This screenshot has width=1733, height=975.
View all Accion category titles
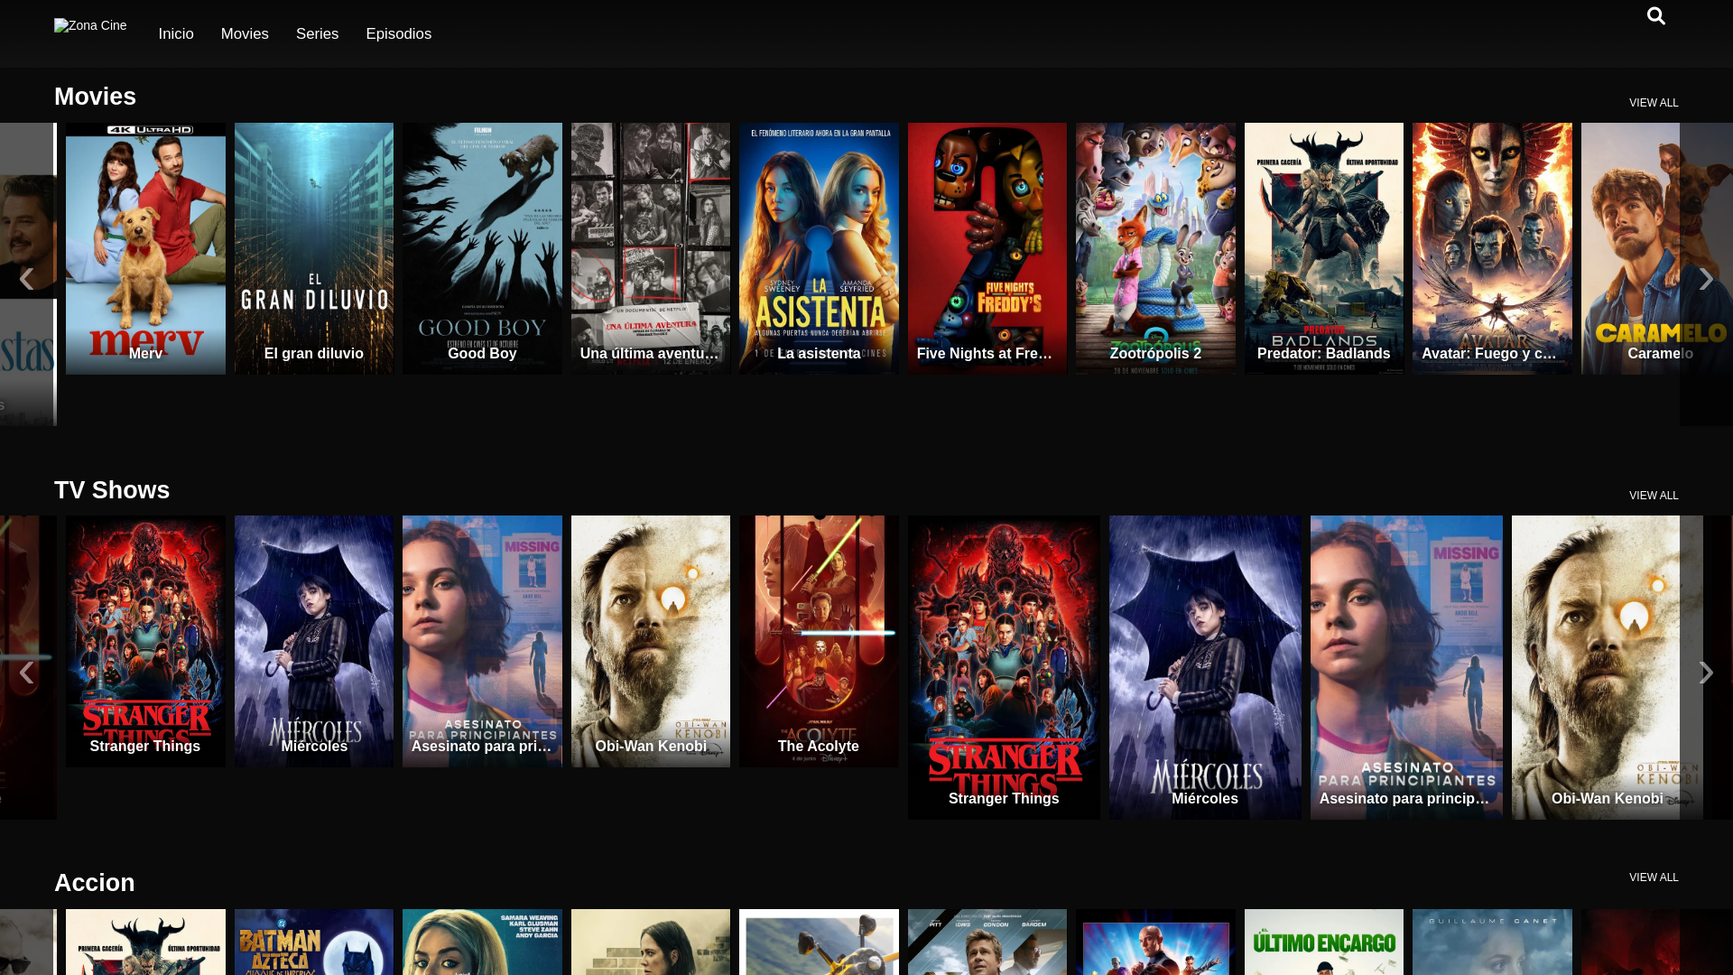tap(1653, 877)
